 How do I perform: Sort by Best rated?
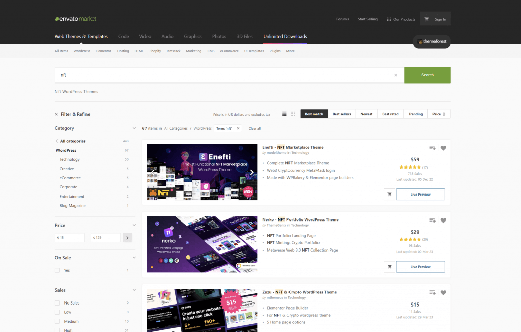[390, 114]
